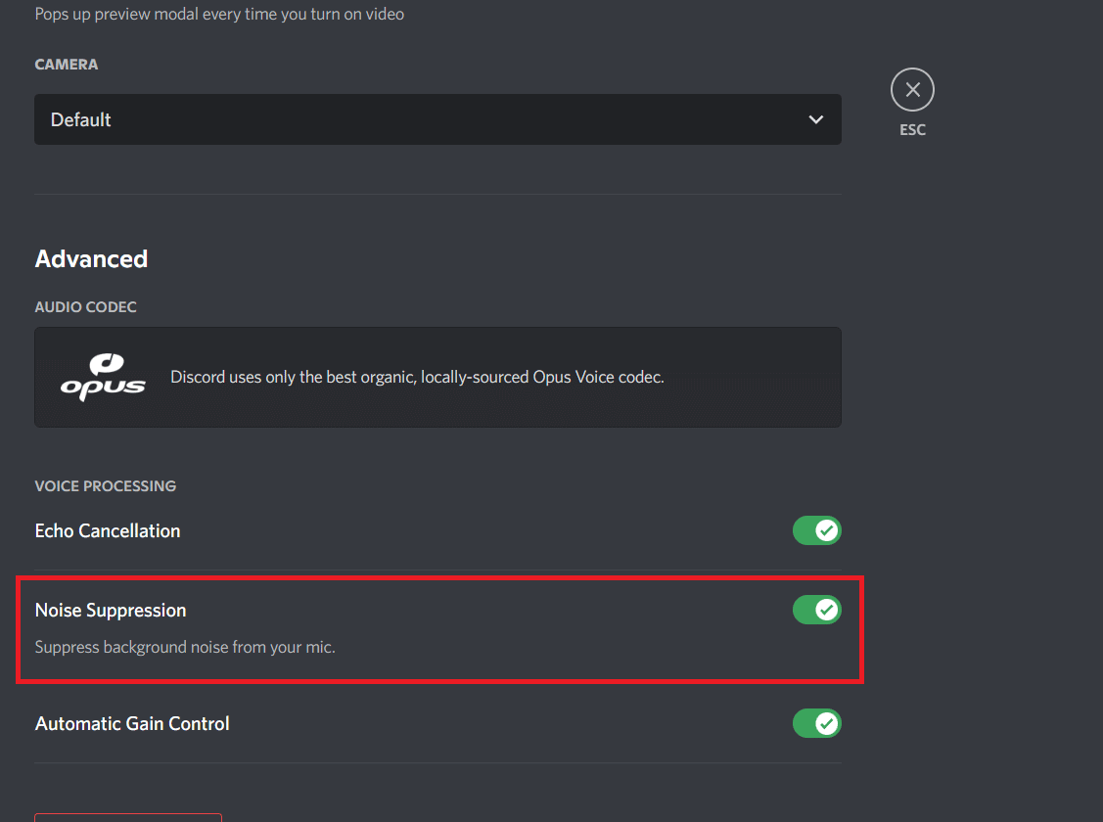Click the Automatic Gain Control label text
Image resolution: width=1103 pixels, height=822 pixels.
click(132, 724)
